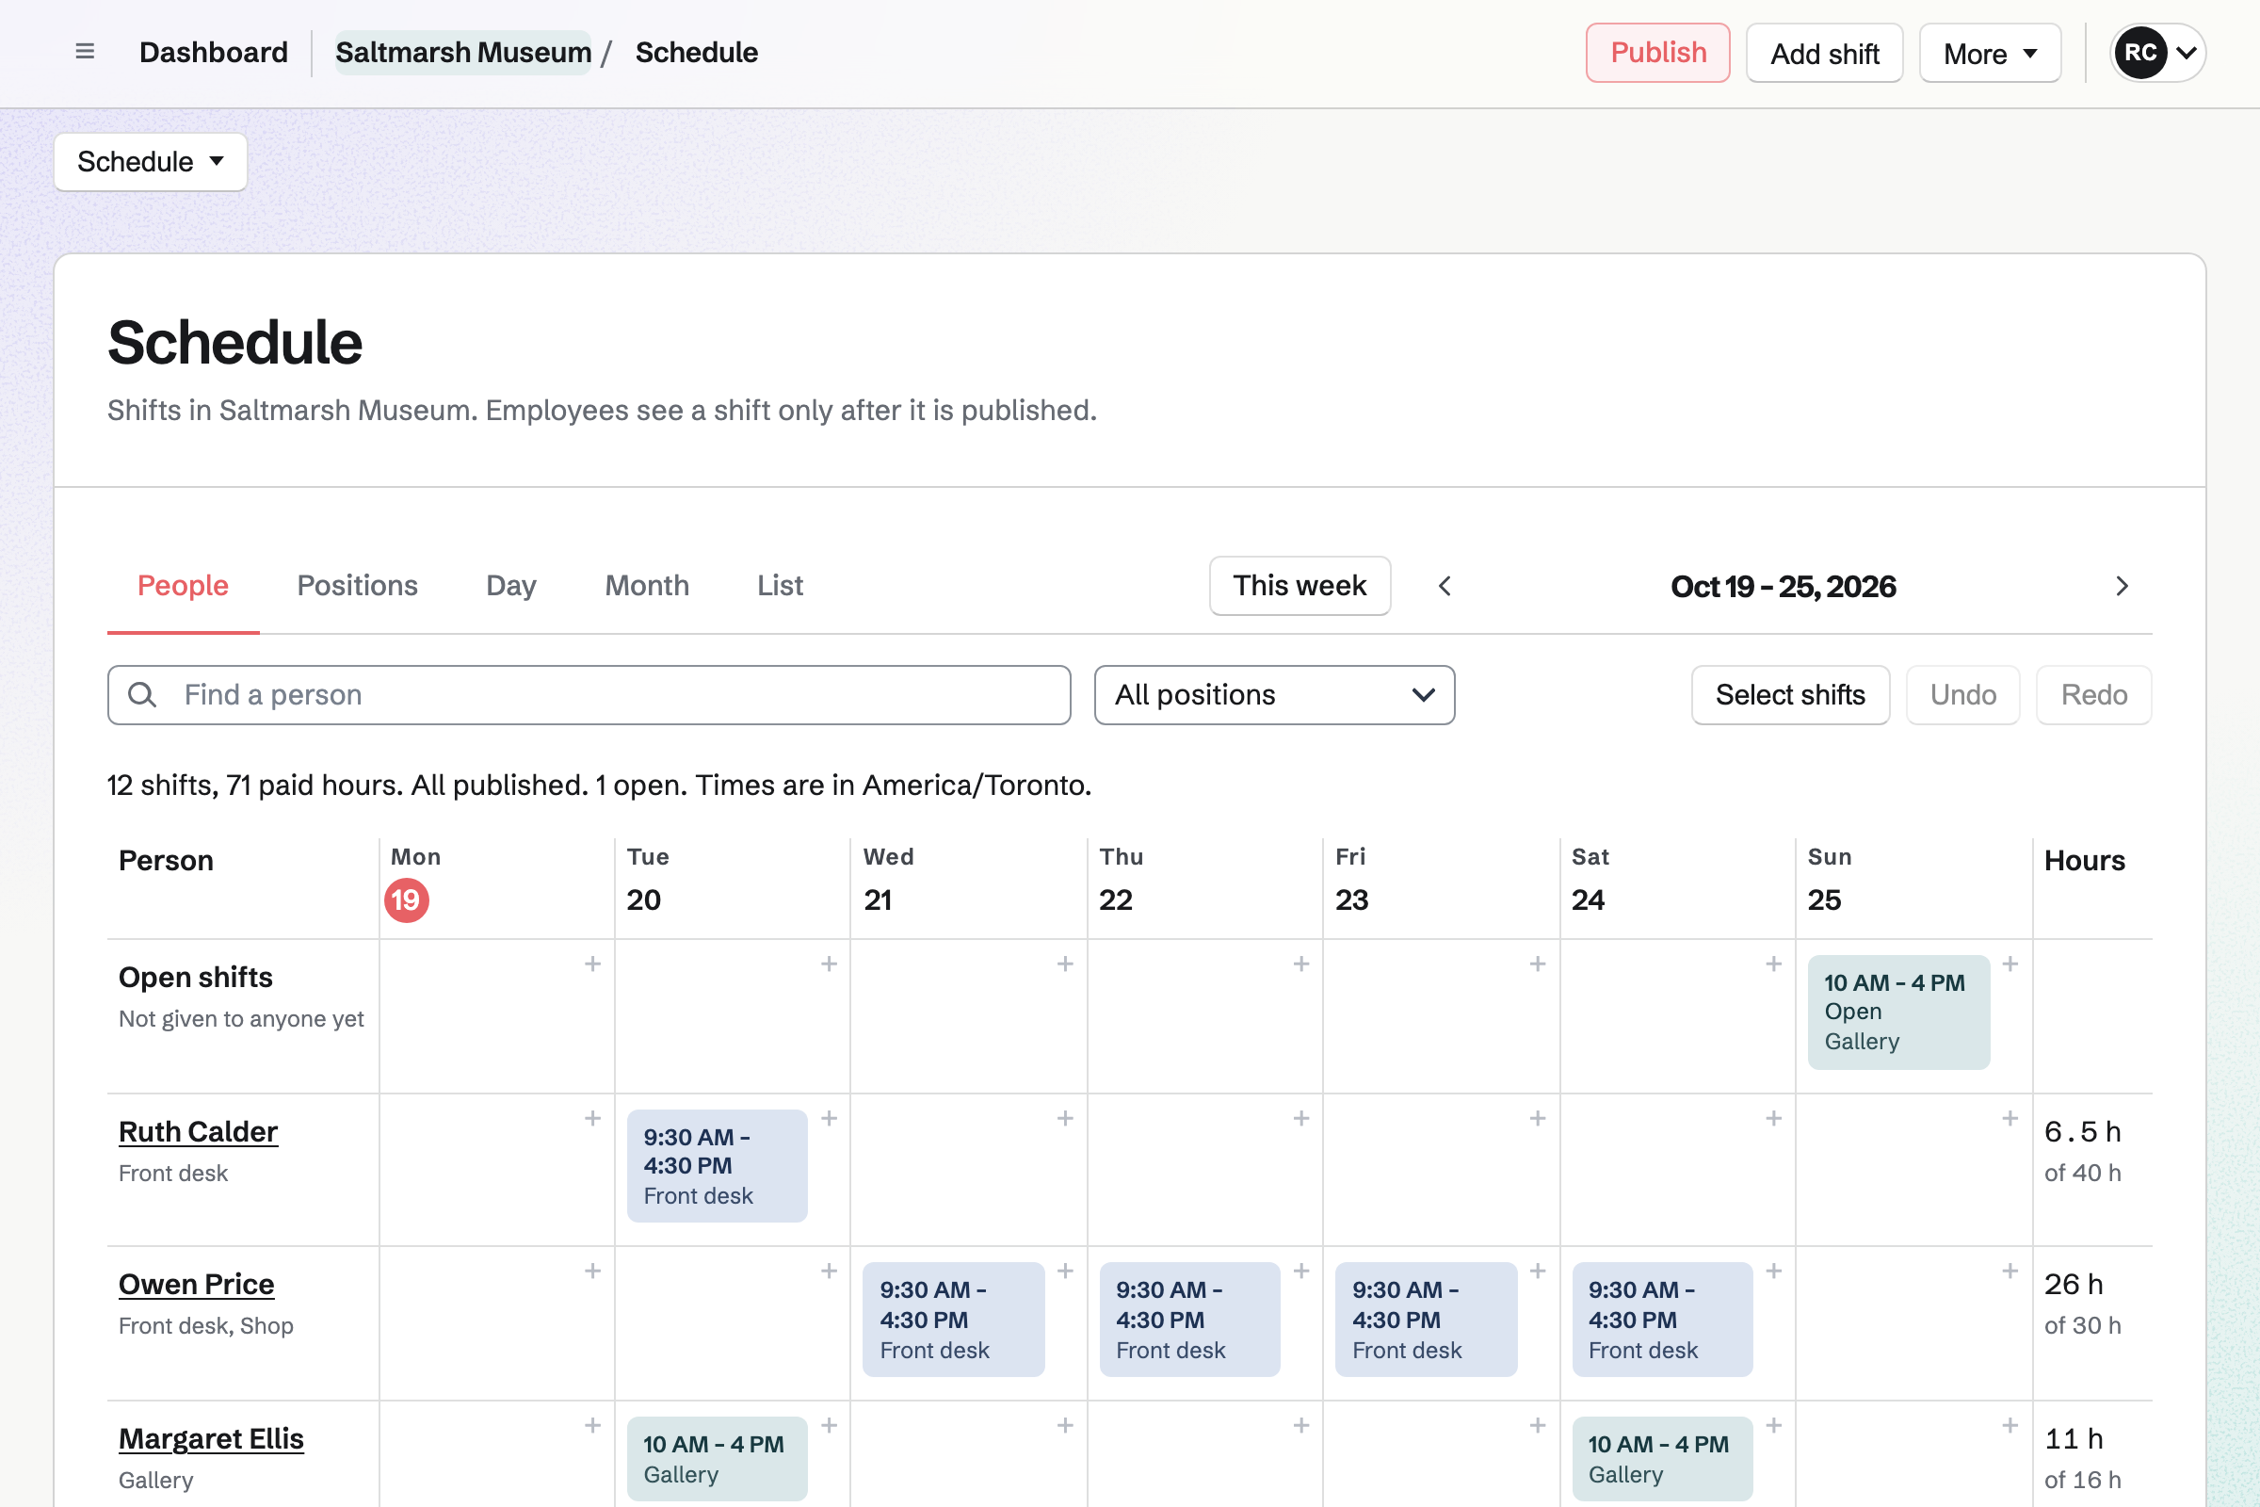
Task: Click the Undo button
Action: [1963, 695]
